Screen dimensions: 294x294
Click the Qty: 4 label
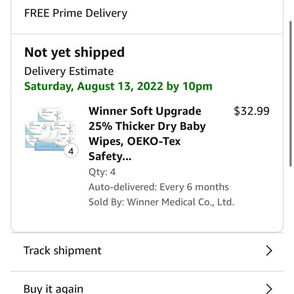pos(102,172)
